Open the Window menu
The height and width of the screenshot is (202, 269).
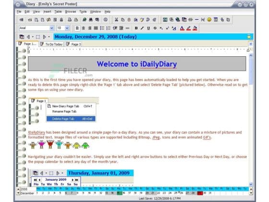(96, 12)
